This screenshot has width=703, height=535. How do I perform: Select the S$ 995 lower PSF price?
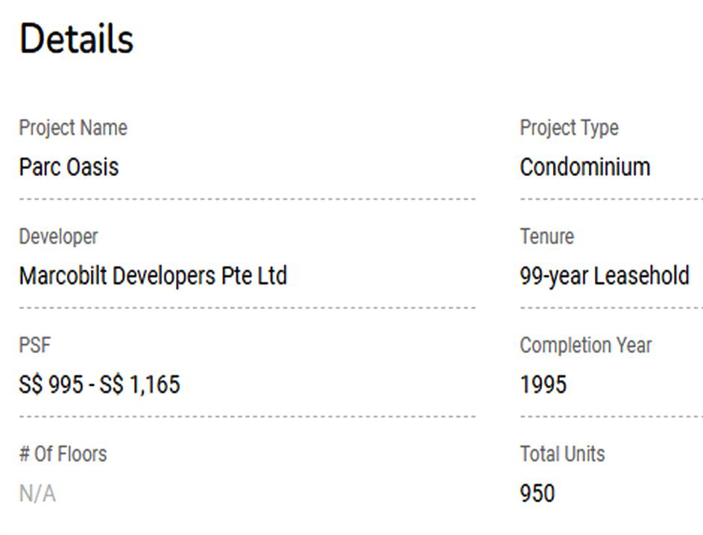(x=51, y=385)
